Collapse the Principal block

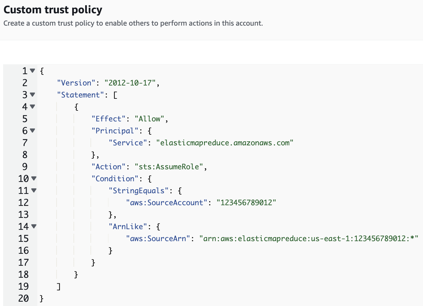click(x=32, y=131)
